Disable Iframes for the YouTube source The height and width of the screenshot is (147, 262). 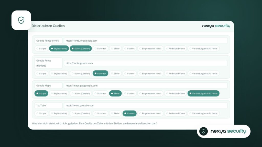(129, 114)
